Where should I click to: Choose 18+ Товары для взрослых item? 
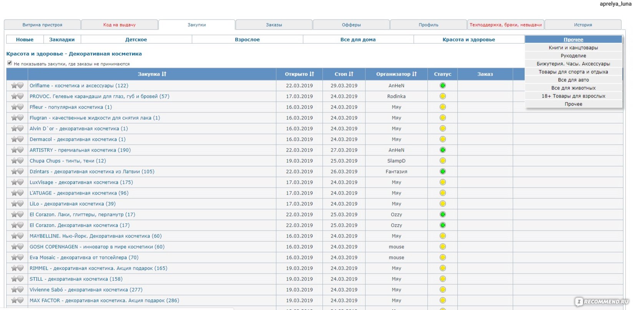click(x=573, y=96)
